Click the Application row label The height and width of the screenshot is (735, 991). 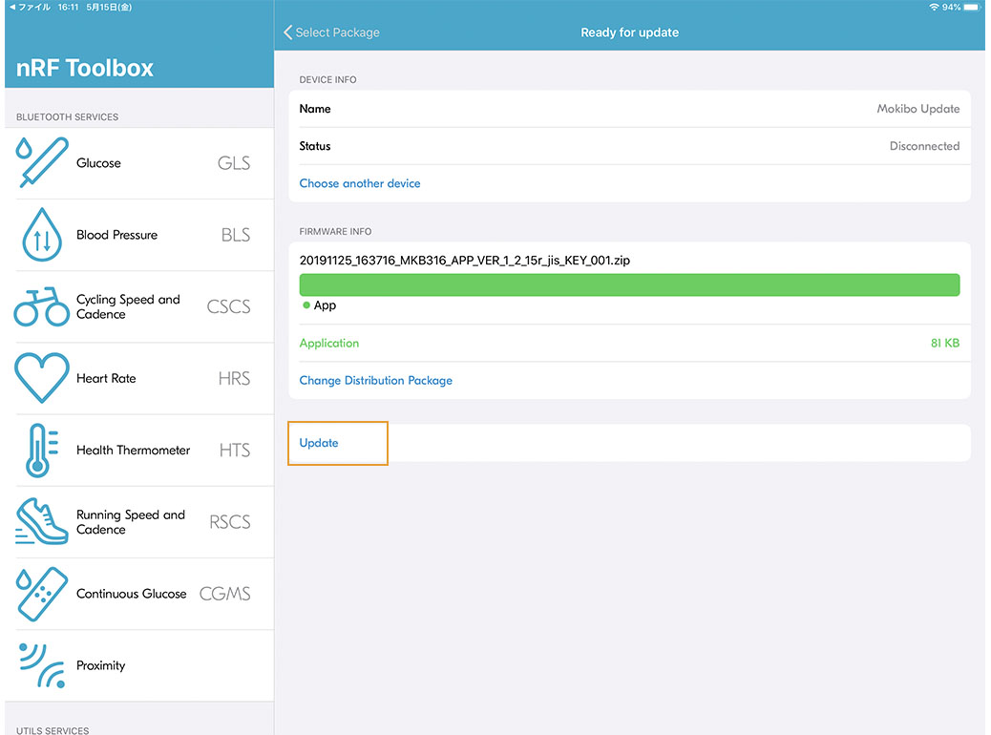click(329, 344)
